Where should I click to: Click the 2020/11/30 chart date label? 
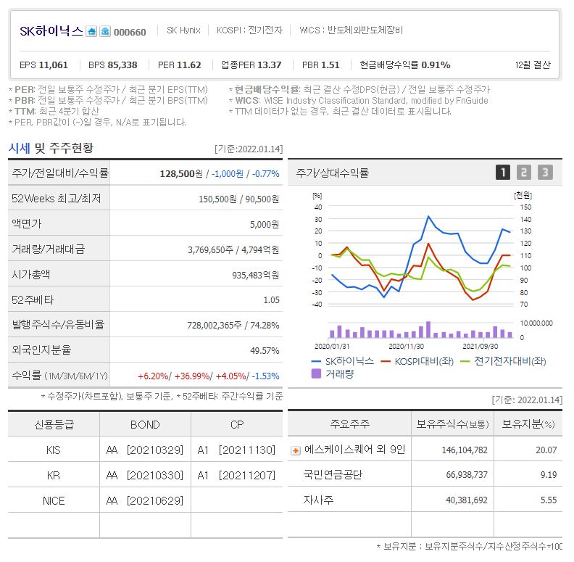406,346
